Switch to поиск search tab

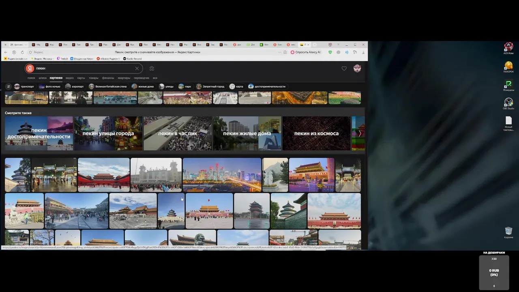(x=31, y=78)
